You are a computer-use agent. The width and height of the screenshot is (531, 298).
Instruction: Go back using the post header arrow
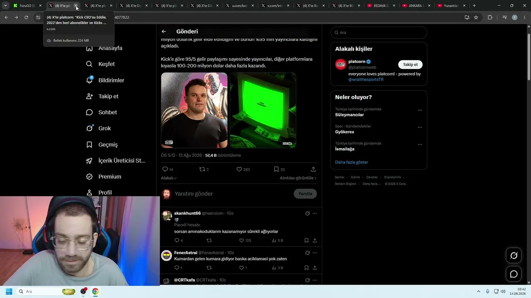[164, 31]
